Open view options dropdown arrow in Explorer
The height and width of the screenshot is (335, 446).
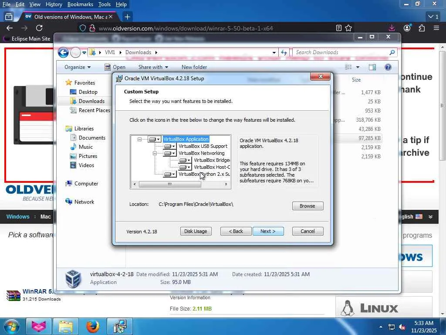(358, 67)
